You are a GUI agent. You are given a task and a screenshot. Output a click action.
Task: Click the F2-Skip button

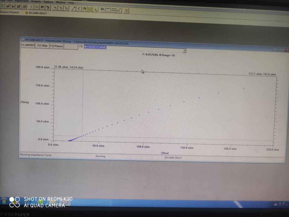click(42, 46)
